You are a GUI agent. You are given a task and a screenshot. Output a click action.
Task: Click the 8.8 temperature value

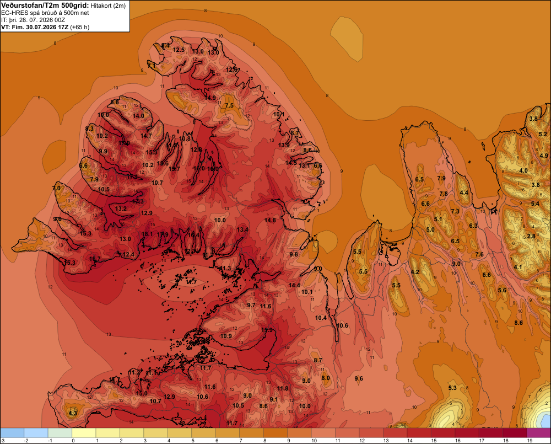coord(115,102)
